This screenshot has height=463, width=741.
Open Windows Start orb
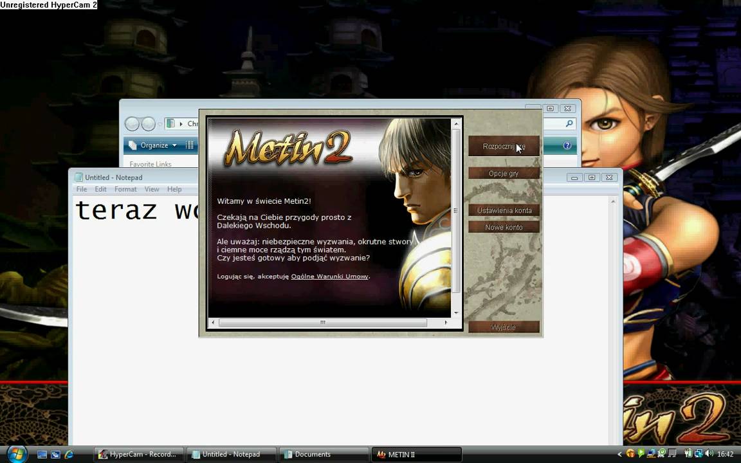tap(17, 454)
